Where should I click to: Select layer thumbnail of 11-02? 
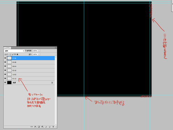tap(9, 74)
